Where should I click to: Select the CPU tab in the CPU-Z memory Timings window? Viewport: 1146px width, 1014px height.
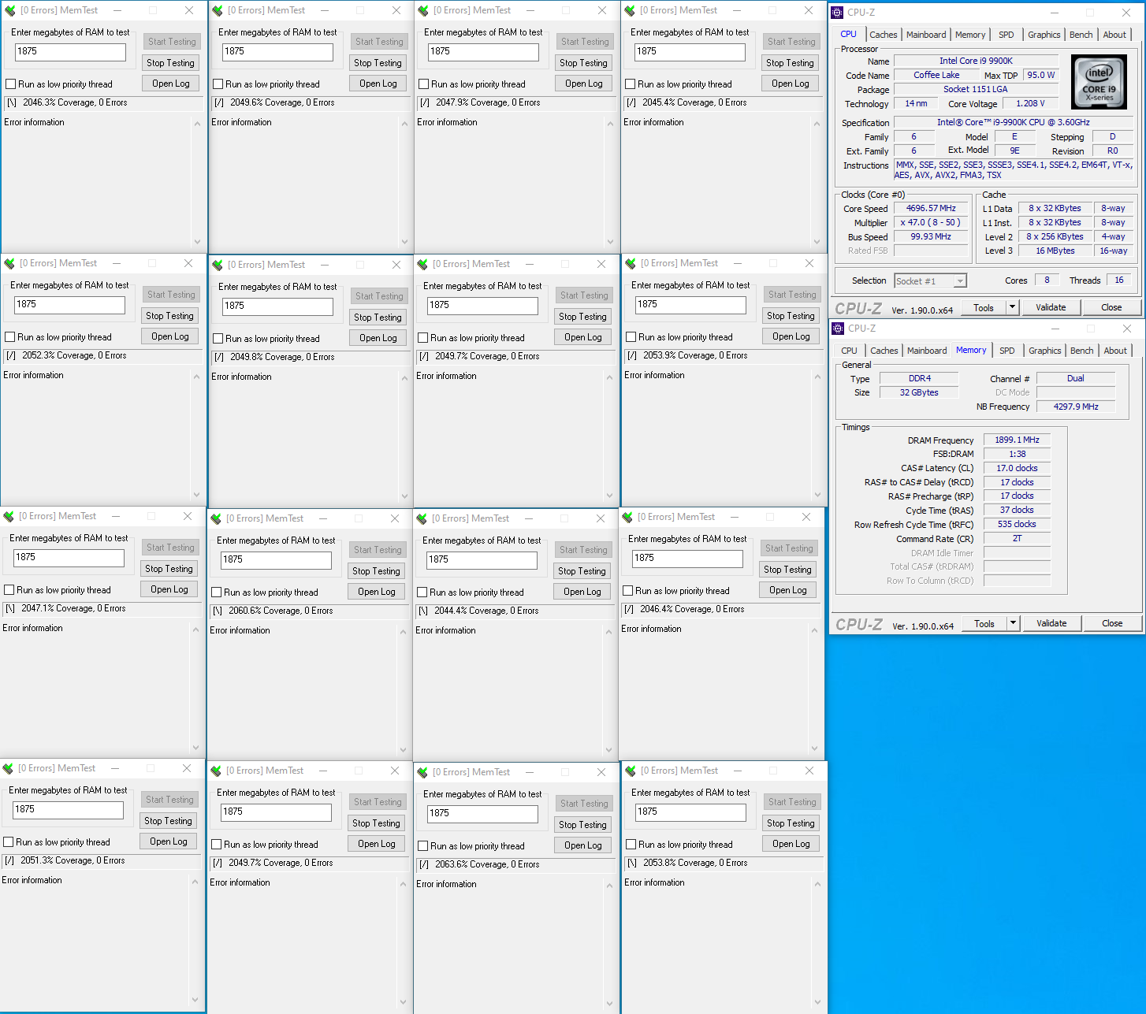pyautogui.click(x=850, y=351)
